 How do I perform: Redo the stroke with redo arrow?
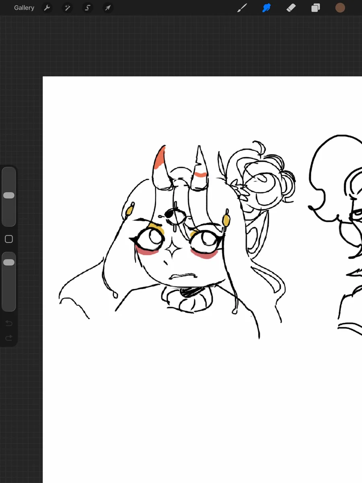tap(9, 338)
